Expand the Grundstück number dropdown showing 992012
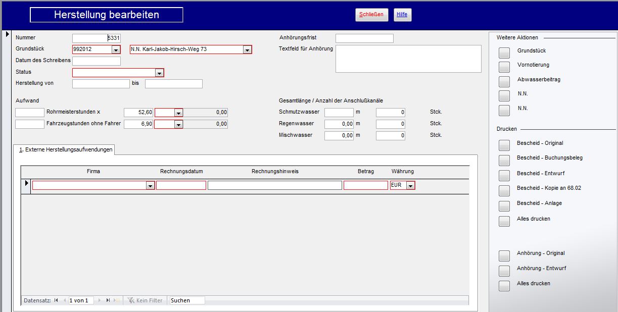The height and width of the screenshot is (312, 618). tap(116, 49)
